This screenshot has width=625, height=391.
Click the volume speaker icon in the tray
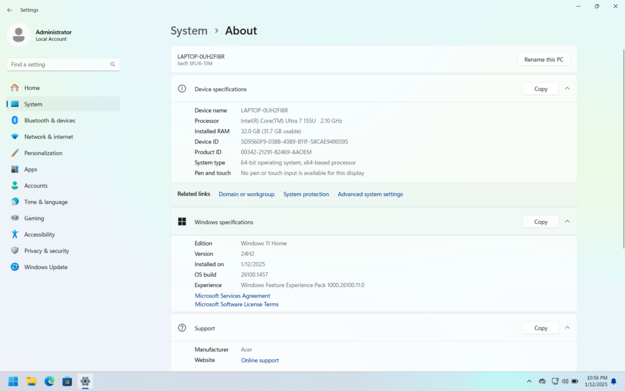point(565,381)
